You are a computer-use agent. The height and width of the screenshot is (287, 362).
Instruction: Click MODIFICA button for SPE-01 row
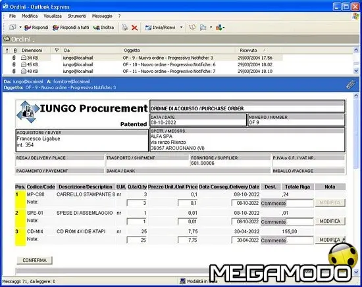coord(330,221)
